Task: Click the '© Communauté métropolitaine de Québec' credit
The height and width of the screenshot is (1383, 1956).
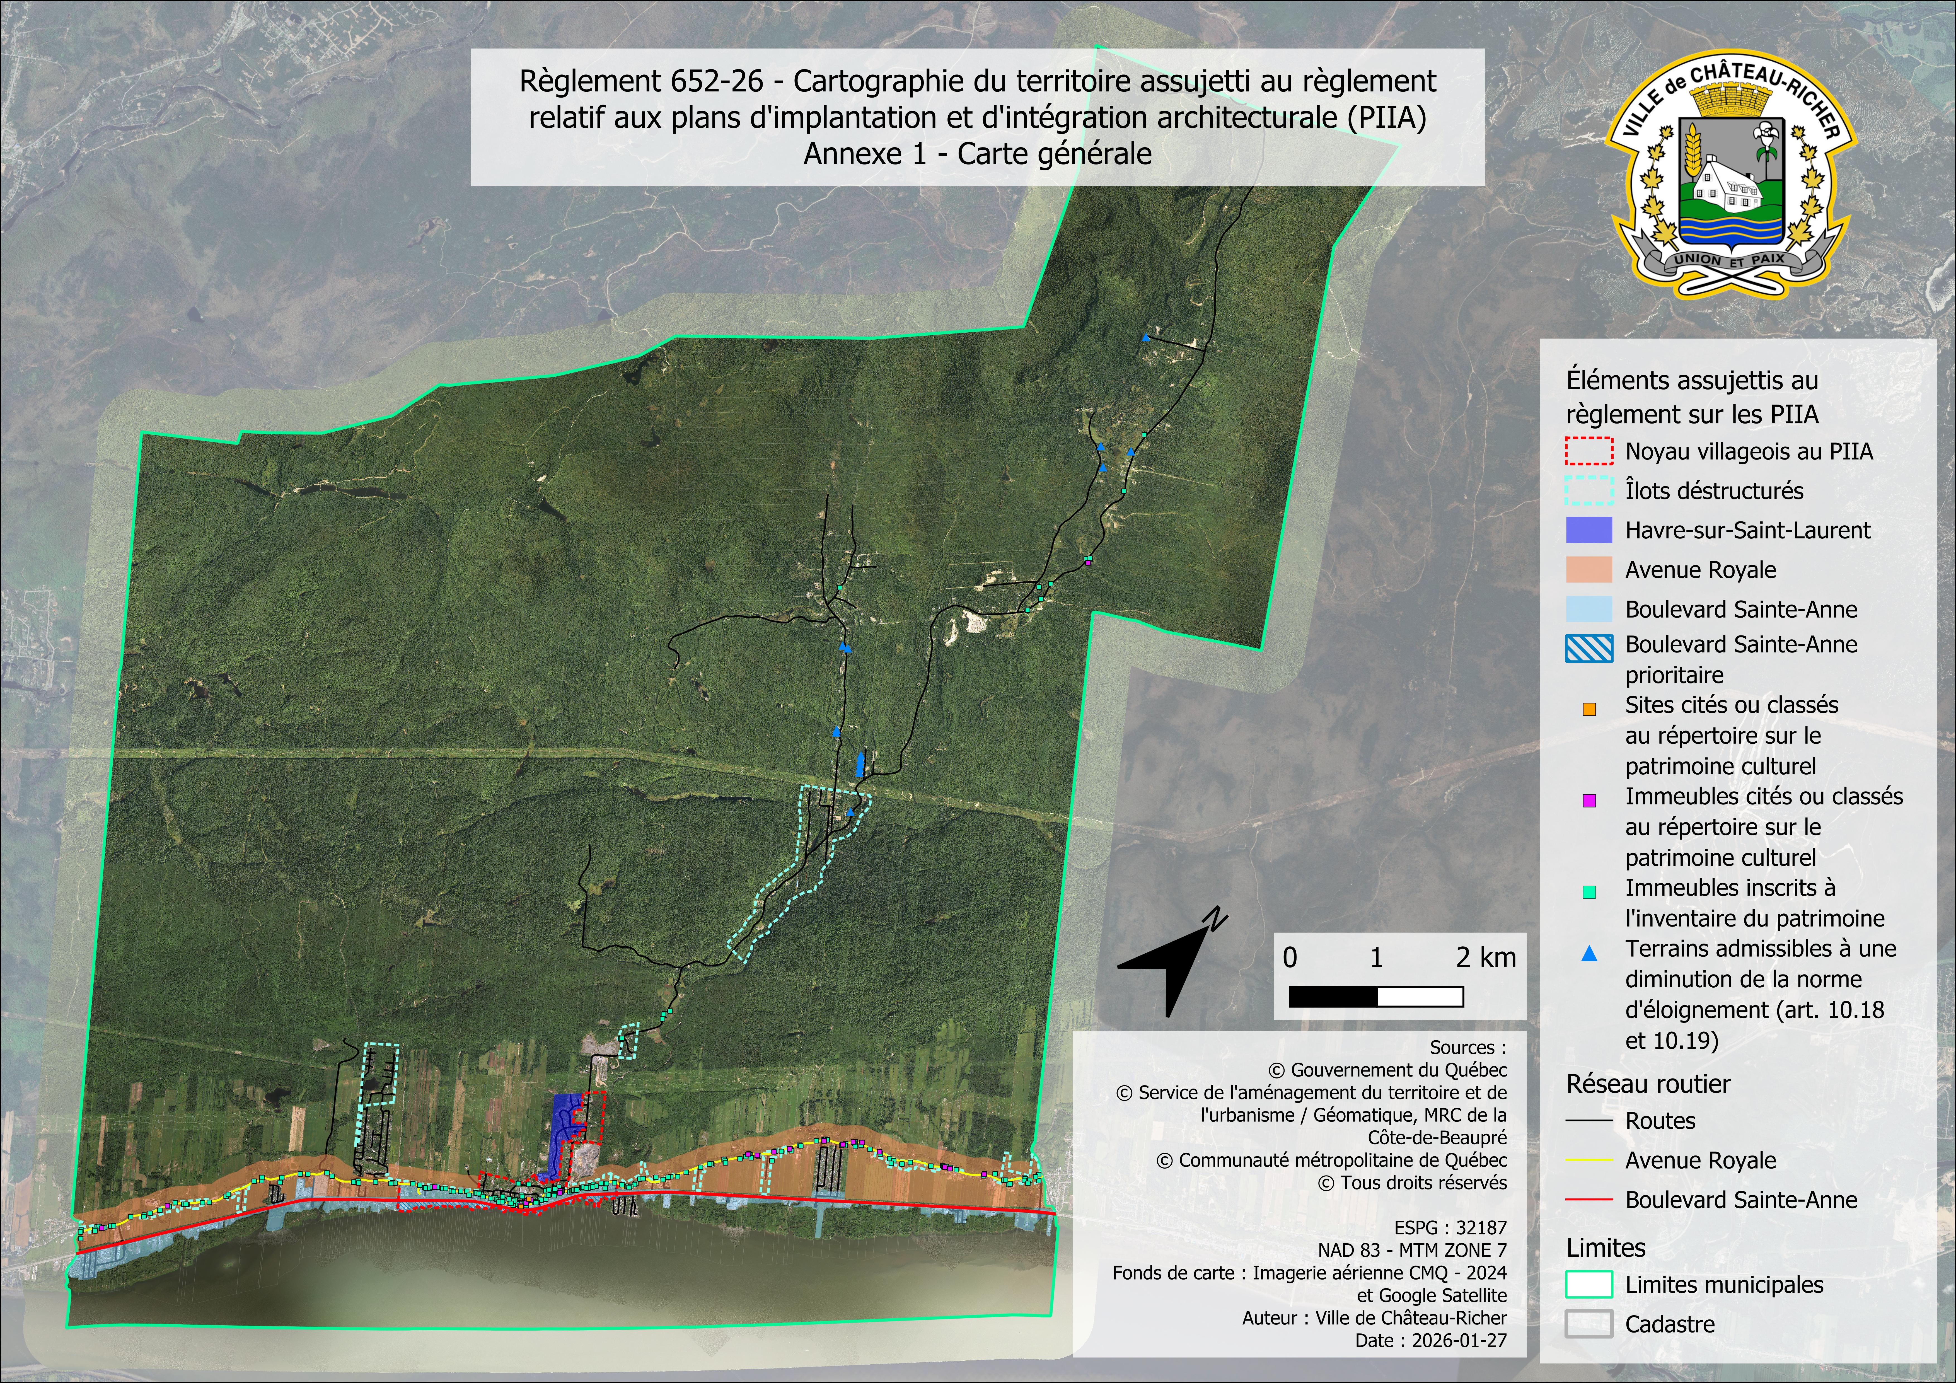Action: click(1331, 1160)
